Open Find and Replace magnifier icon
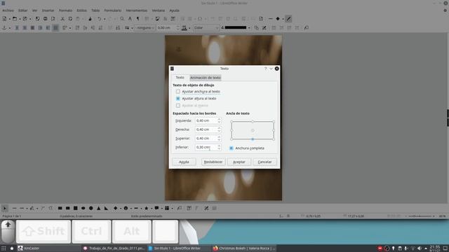449x252 pixels. (122, 19)
